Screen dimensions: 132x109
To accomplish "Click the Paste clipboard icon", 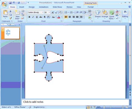I will pos(5,13).
